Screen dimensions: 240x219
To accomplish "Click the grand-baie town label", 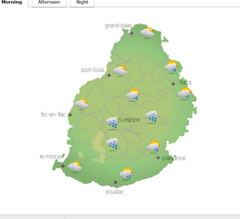I will (118, 26).
